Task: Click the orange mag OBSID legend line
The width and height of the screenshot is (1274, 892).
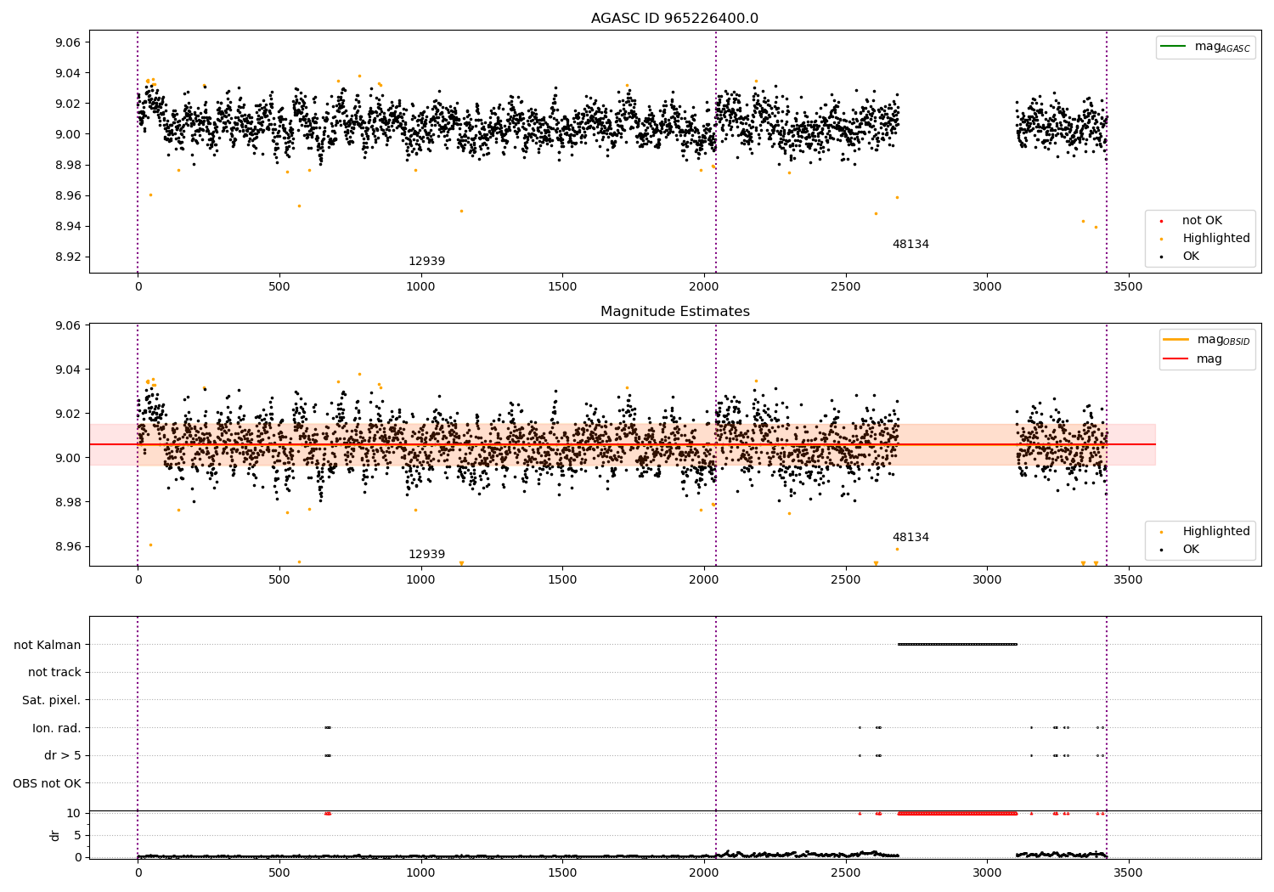Action: (x=1176, y=340)
